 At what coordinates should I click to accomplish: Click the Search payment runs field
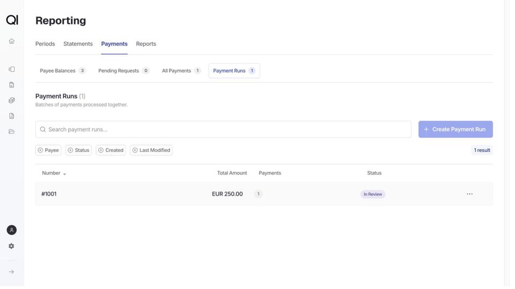pos(225,131)
